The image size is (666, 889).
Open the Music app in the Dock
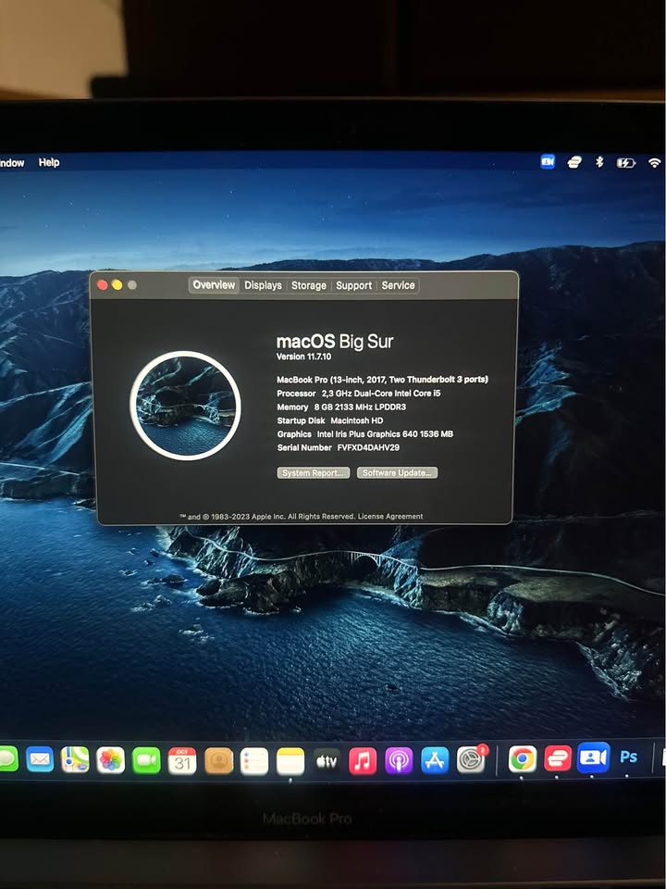point(363,760)
